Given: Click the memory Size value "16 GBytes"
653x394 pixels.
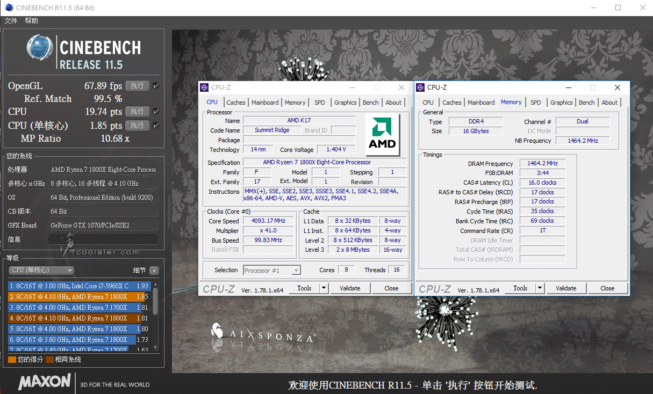Looking at the screenshot, I should pyautogui.click(x=475, y=132).
